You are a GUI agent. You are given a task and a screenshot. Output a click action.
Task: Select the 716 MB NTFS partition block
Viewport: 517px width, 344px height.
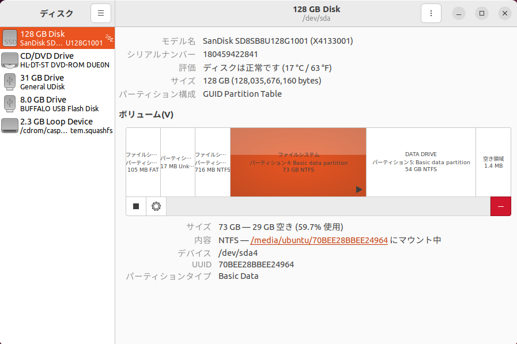click(213, 162)
